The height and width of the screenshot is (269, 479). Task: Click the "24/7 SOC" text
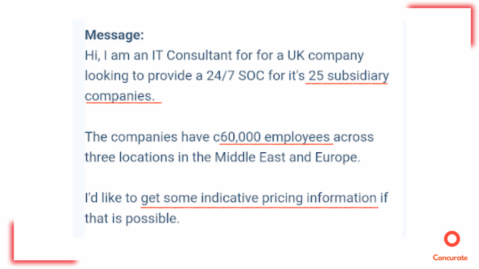235,76
